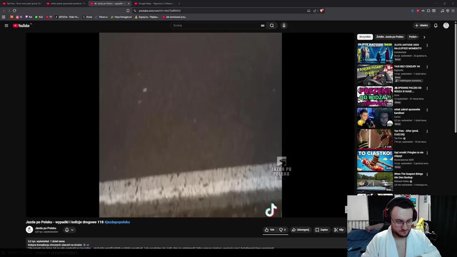Open the X Home bookmark

(x=87, y=17)
